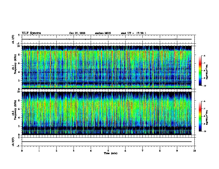
Task: Select the ch.1 "Frequency (kHz)" axis label
Action: [15, 64]
